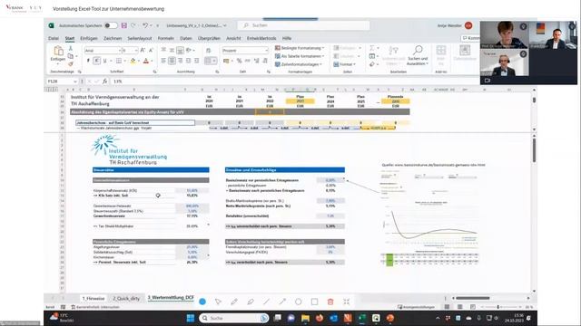The width and height of the screenshot is (581, 326).
Task: Click the Cut scissors icon
Action: 71,48
